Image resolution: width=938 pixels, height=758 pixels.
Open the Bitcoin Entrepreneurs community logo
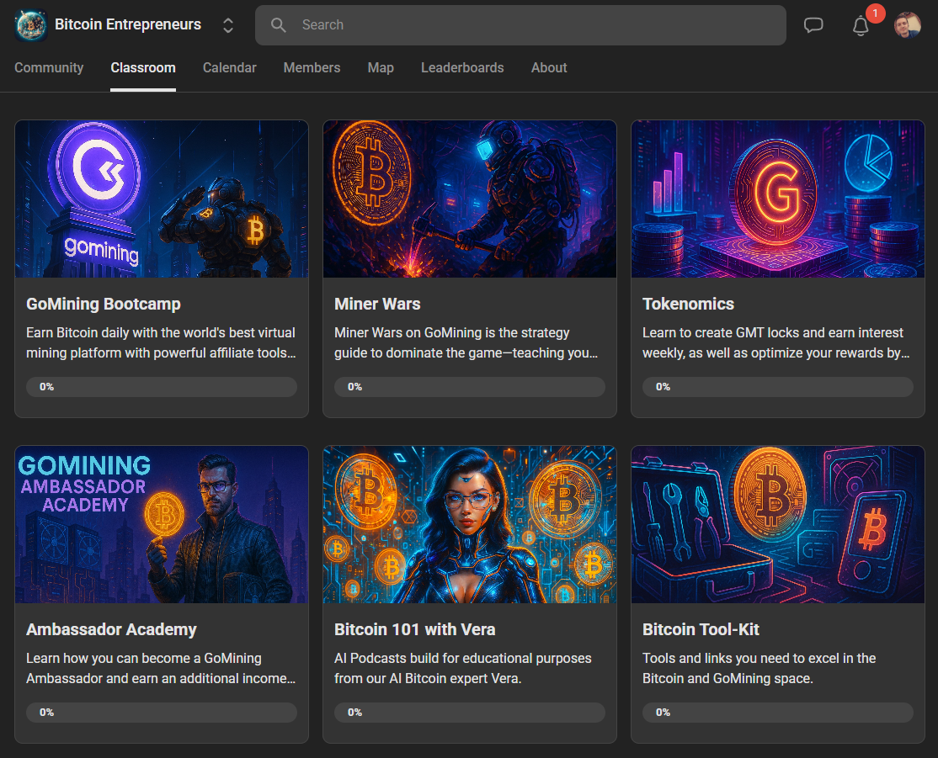(x=31, y=25)
